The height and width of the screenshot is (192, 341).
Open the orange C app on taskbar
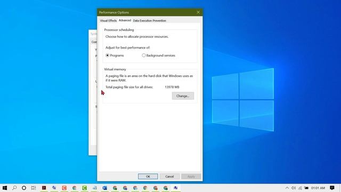point(64,188)
